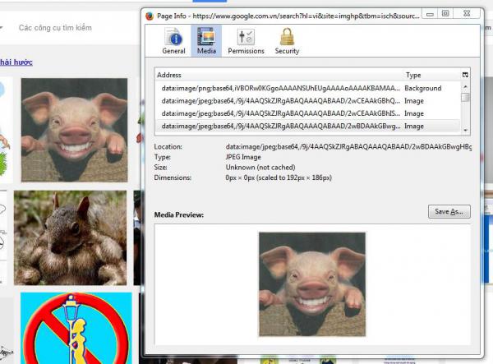Open the Permissions tab

pyautogui.click(x=246, y=41)
